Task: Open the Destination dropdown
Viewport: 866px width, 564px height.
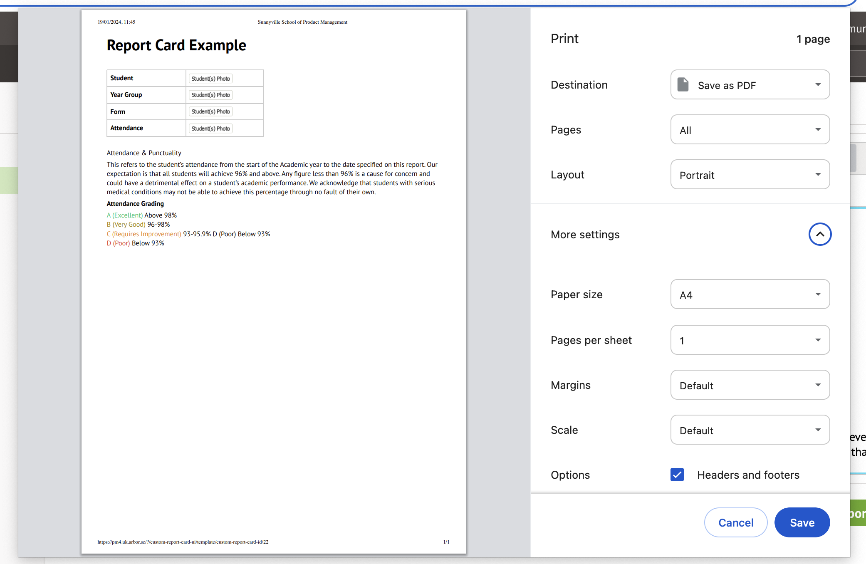Action: (x=750, y=85)
